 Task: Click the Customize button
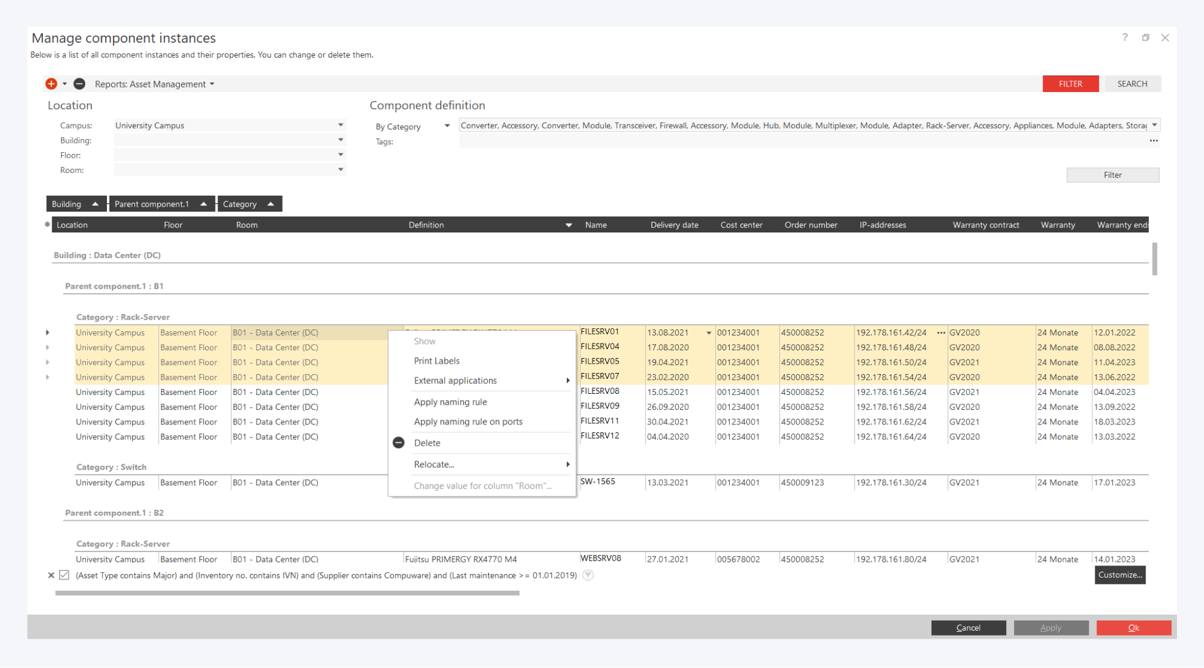tap(1119, 575)
